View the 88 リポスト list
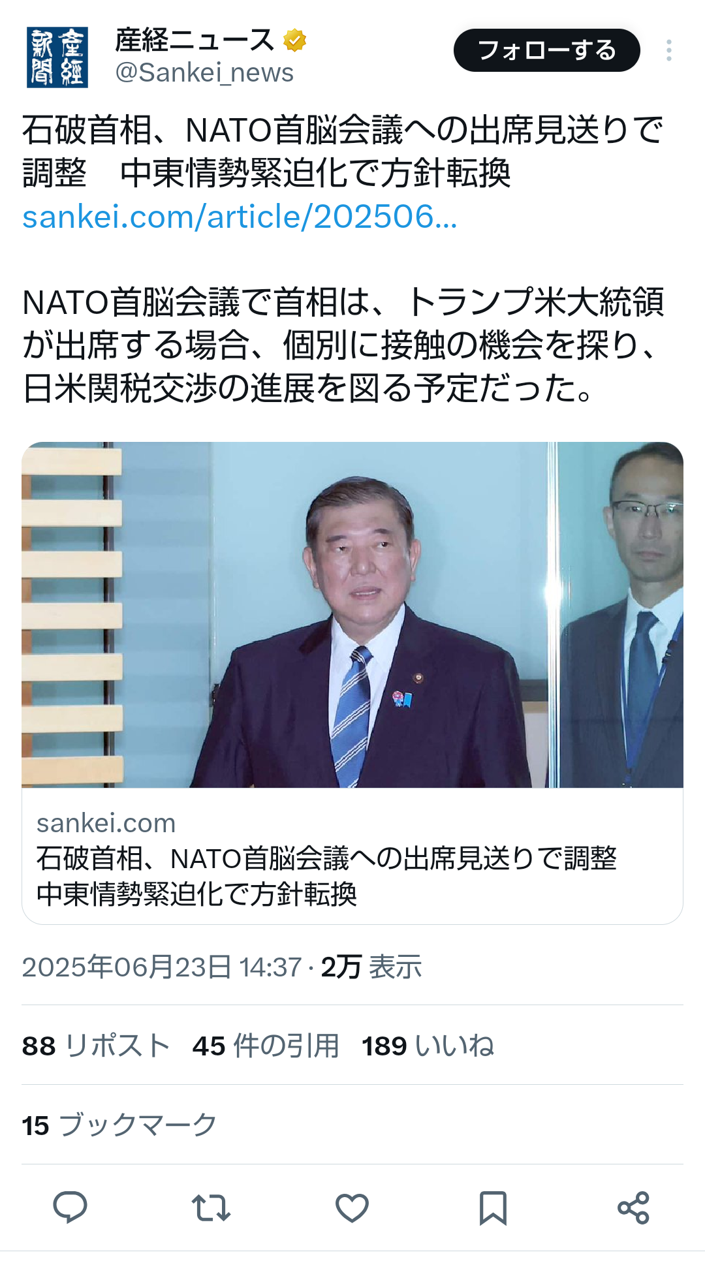 click(96, 1046)
